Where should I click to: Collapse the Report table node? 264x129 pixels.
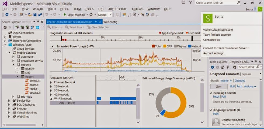(17, 76)
